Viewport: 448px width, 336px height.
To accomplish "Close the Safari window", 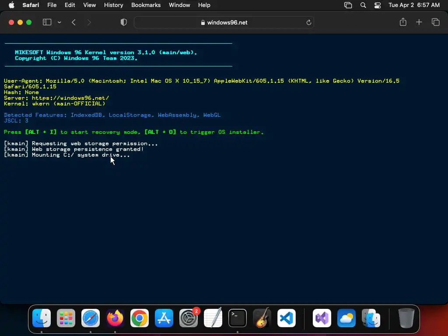I will 11,22.
